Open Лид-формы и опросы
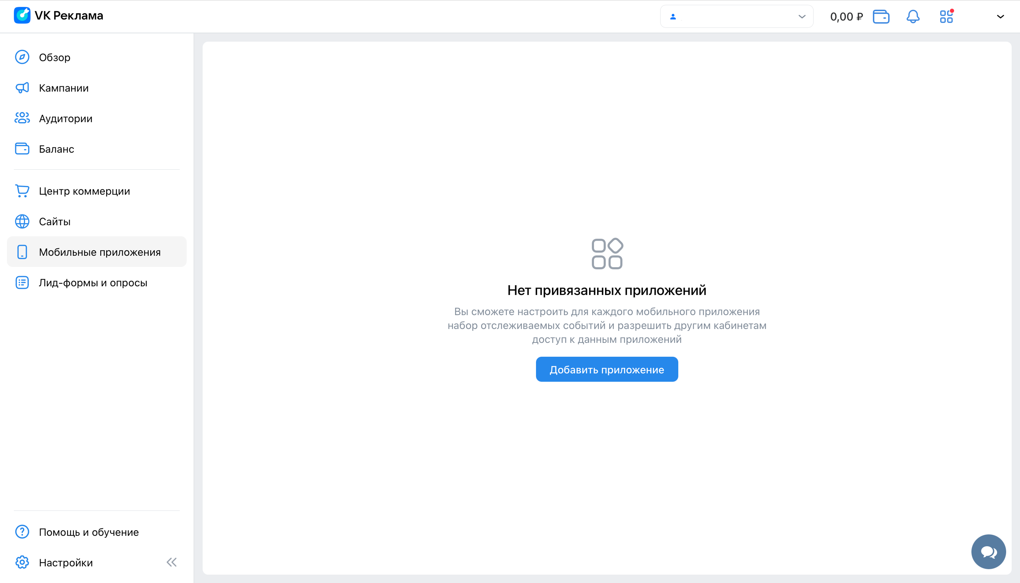This screenshot has width=1020, height=583. tap(93, 283)
